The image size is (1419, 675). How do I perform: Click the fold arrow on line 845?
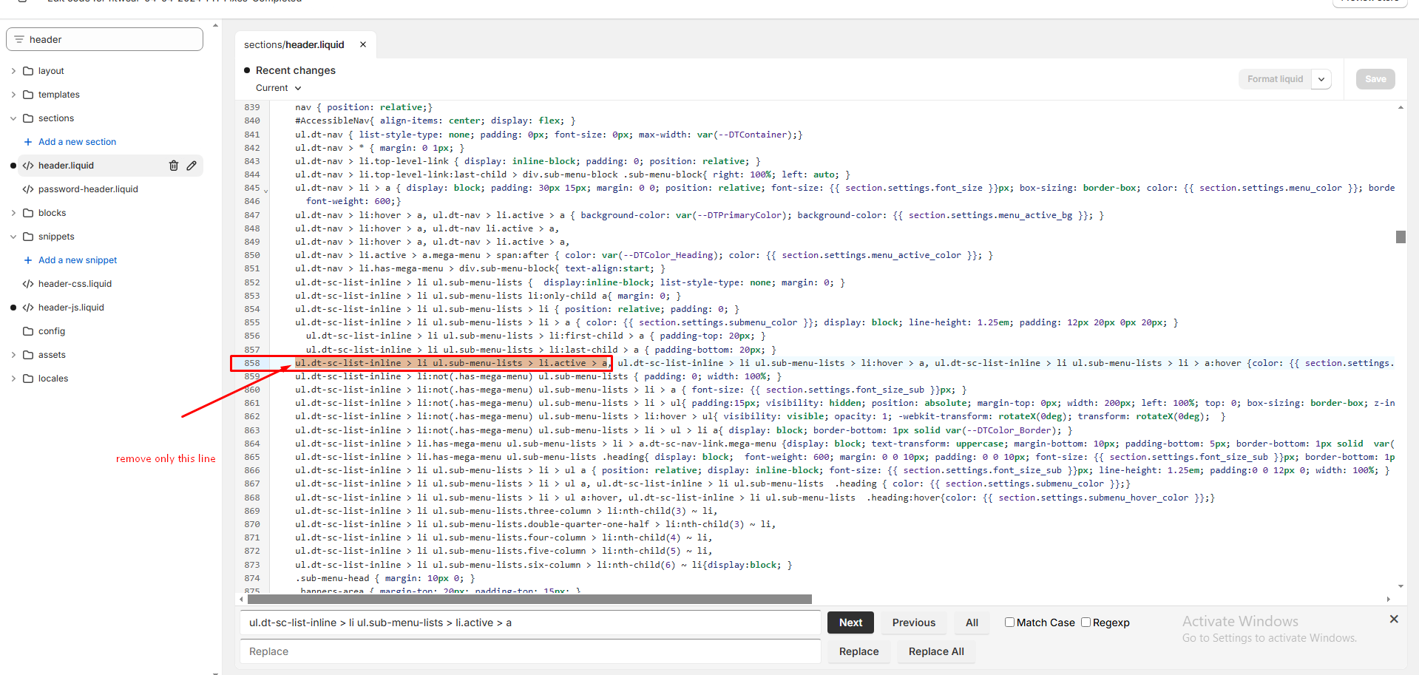click(266, 191)
